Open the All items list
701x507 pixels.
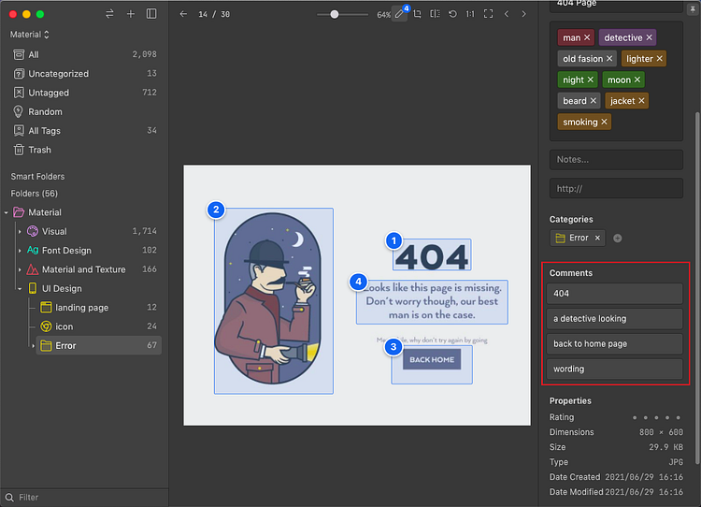coord(84,54)
